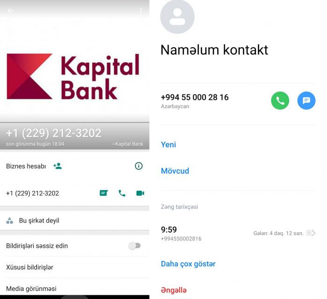The height and width of the screenshot is (299, 327).
Task: Open Media görünməsi option
Action: tap(75, 289)
